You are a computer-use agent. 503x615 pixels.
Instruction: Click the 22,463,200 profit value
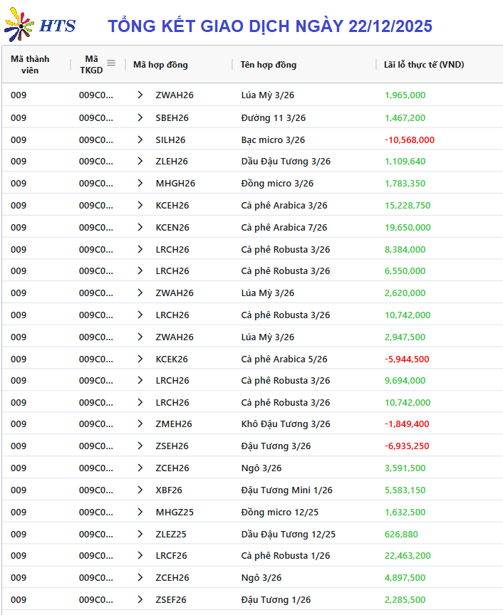[408, 555]
